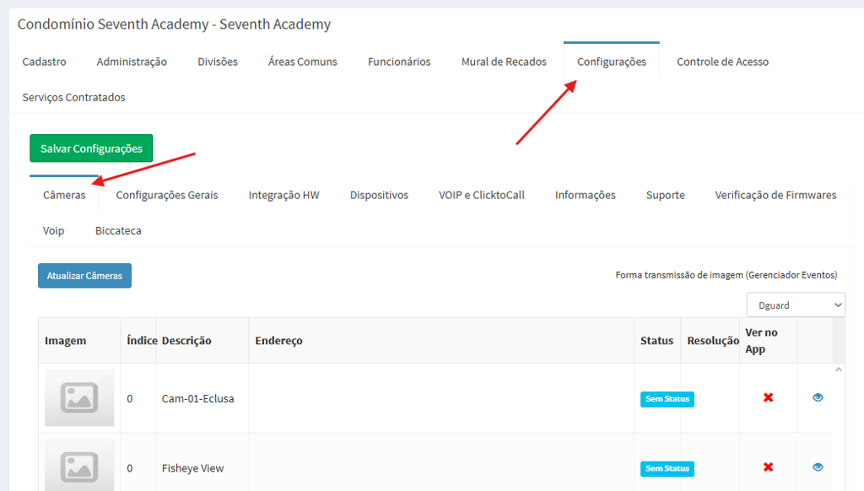Click the Salvar Configurações button

pyautogui.click(x=91, y=148)
